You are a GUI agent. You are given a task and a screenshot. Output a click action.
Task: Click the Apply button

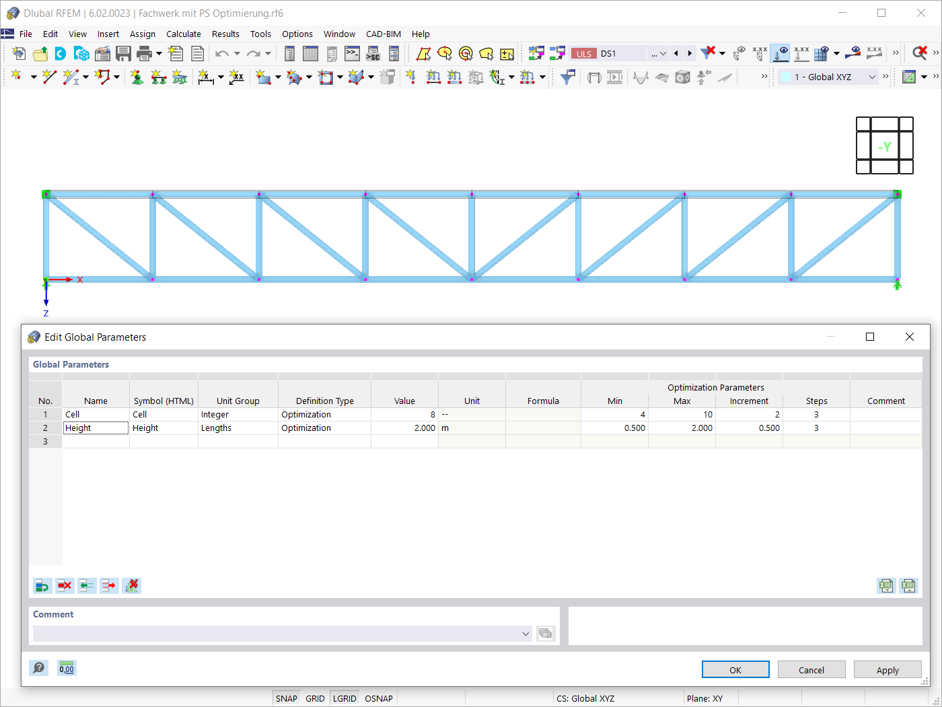[x=887, y=669]
